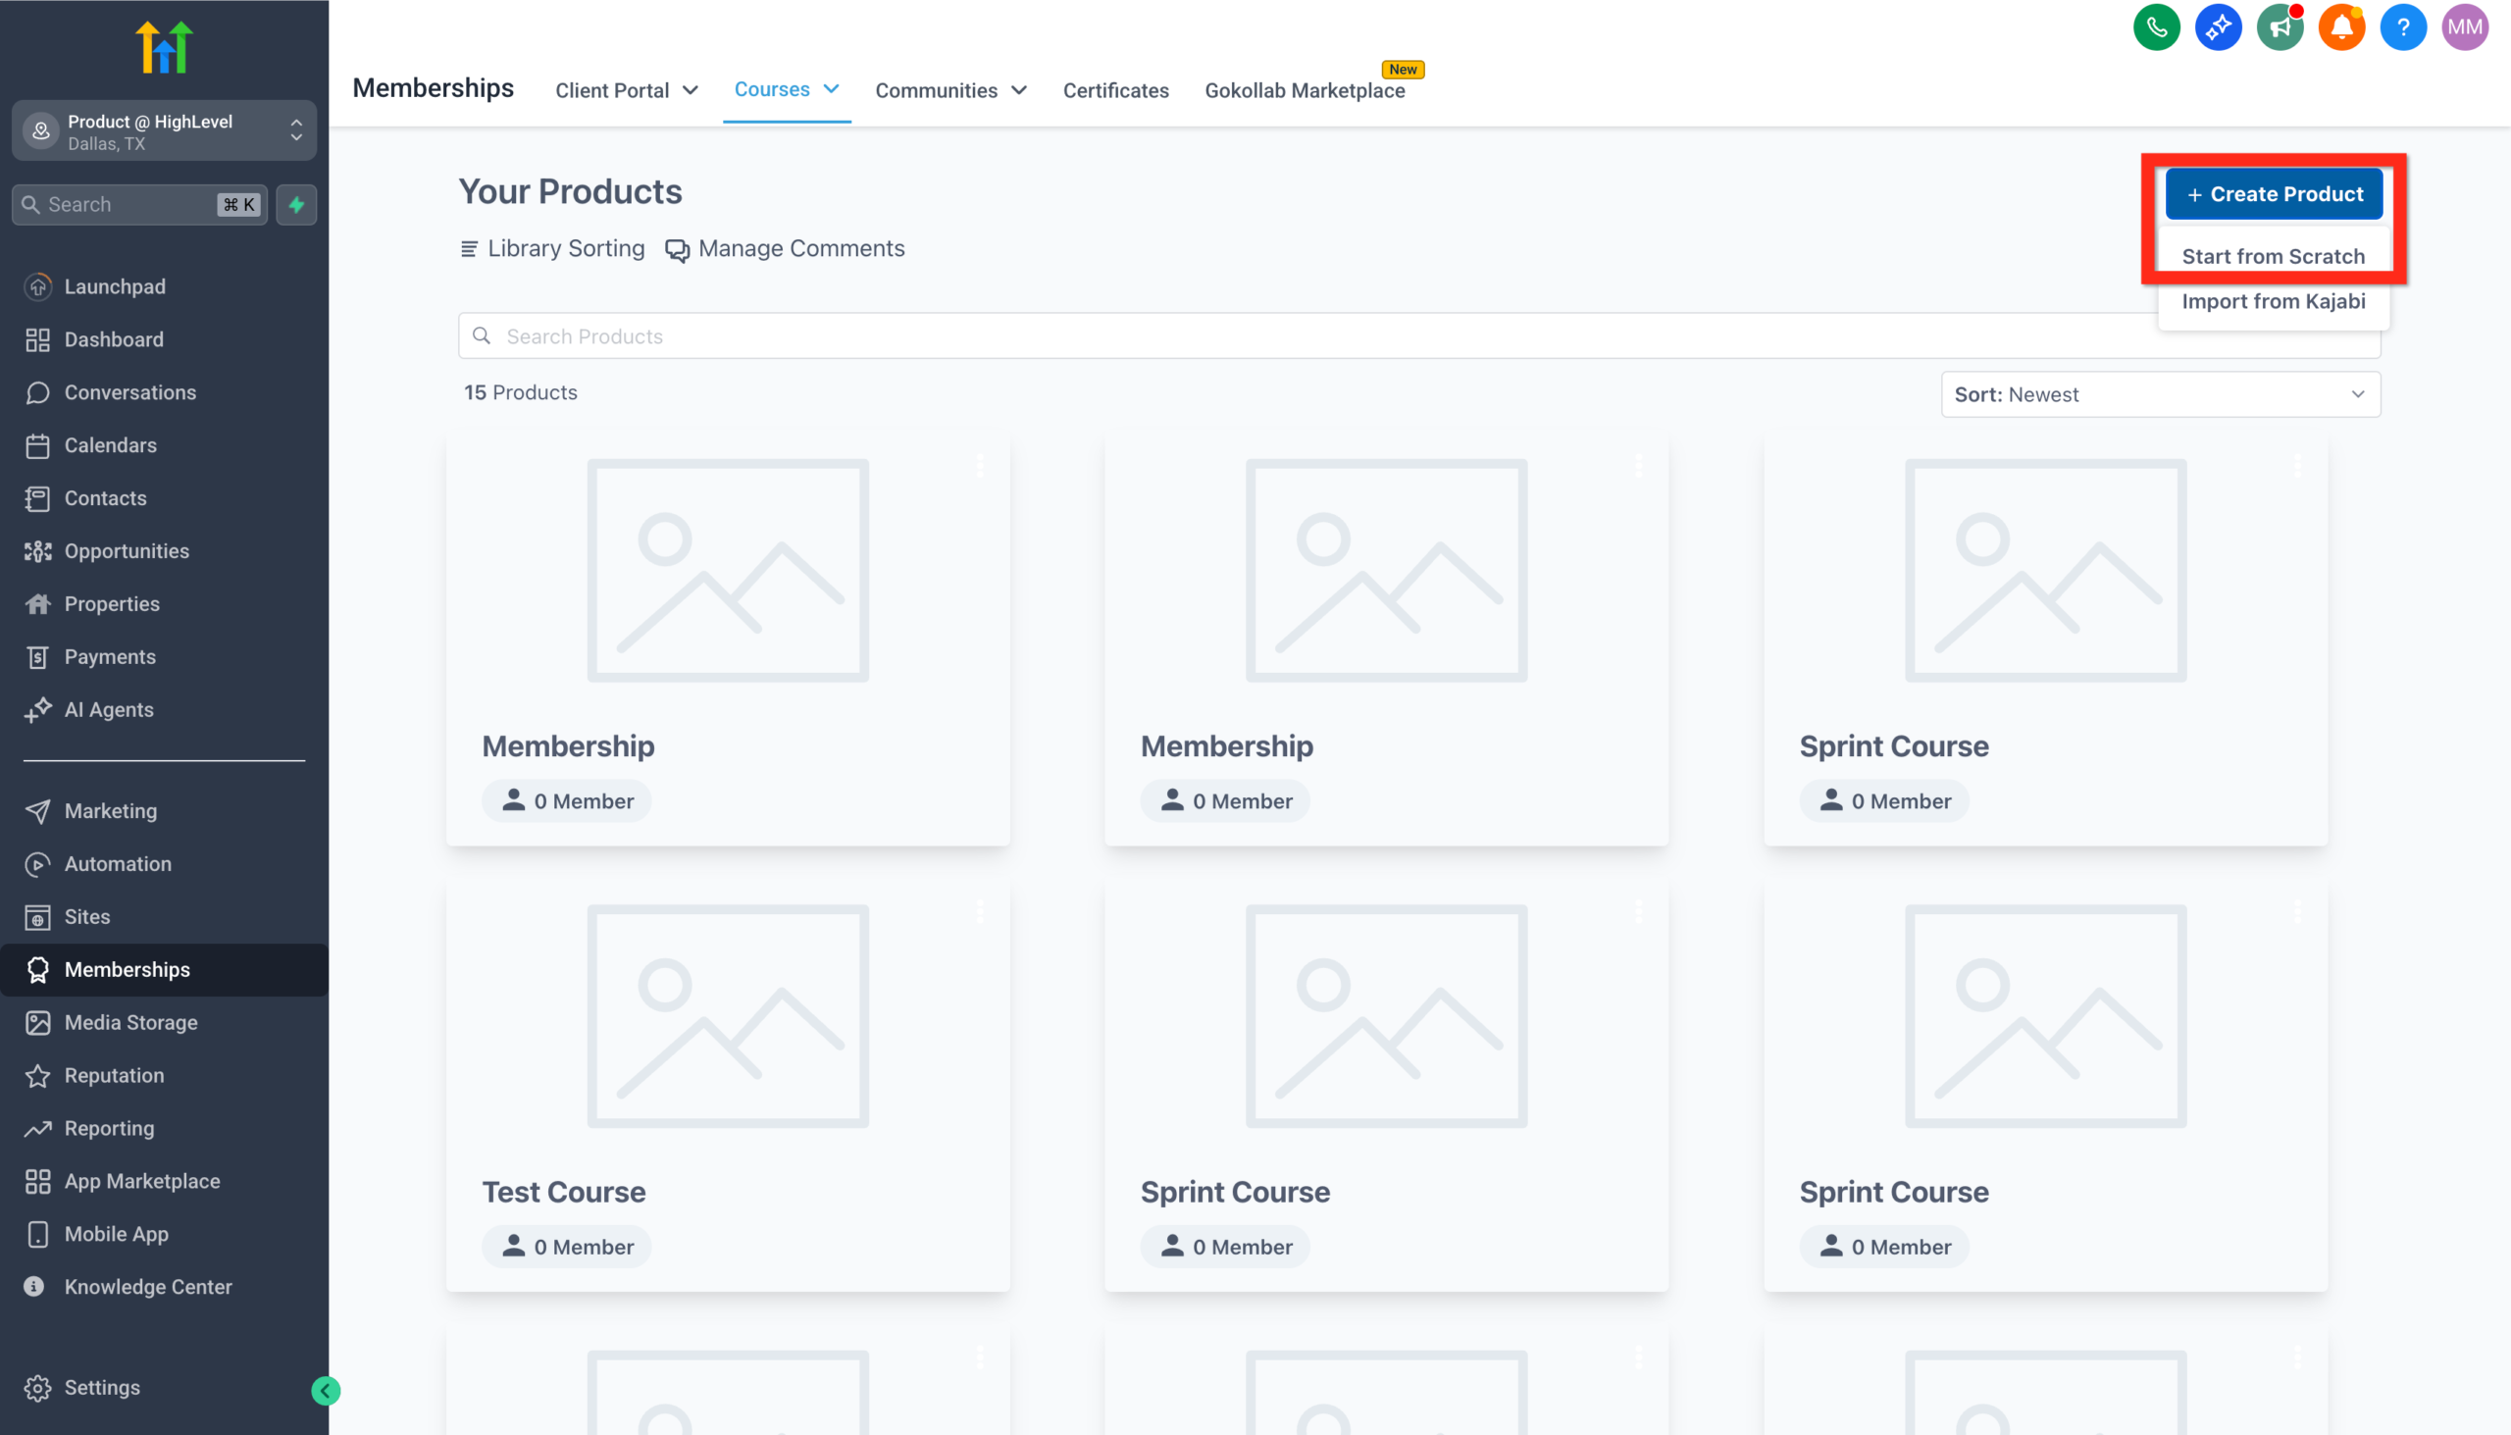2511x1435 pixels.
Task: Select Start from Scratch menu option
Action: pos(2274,255)
